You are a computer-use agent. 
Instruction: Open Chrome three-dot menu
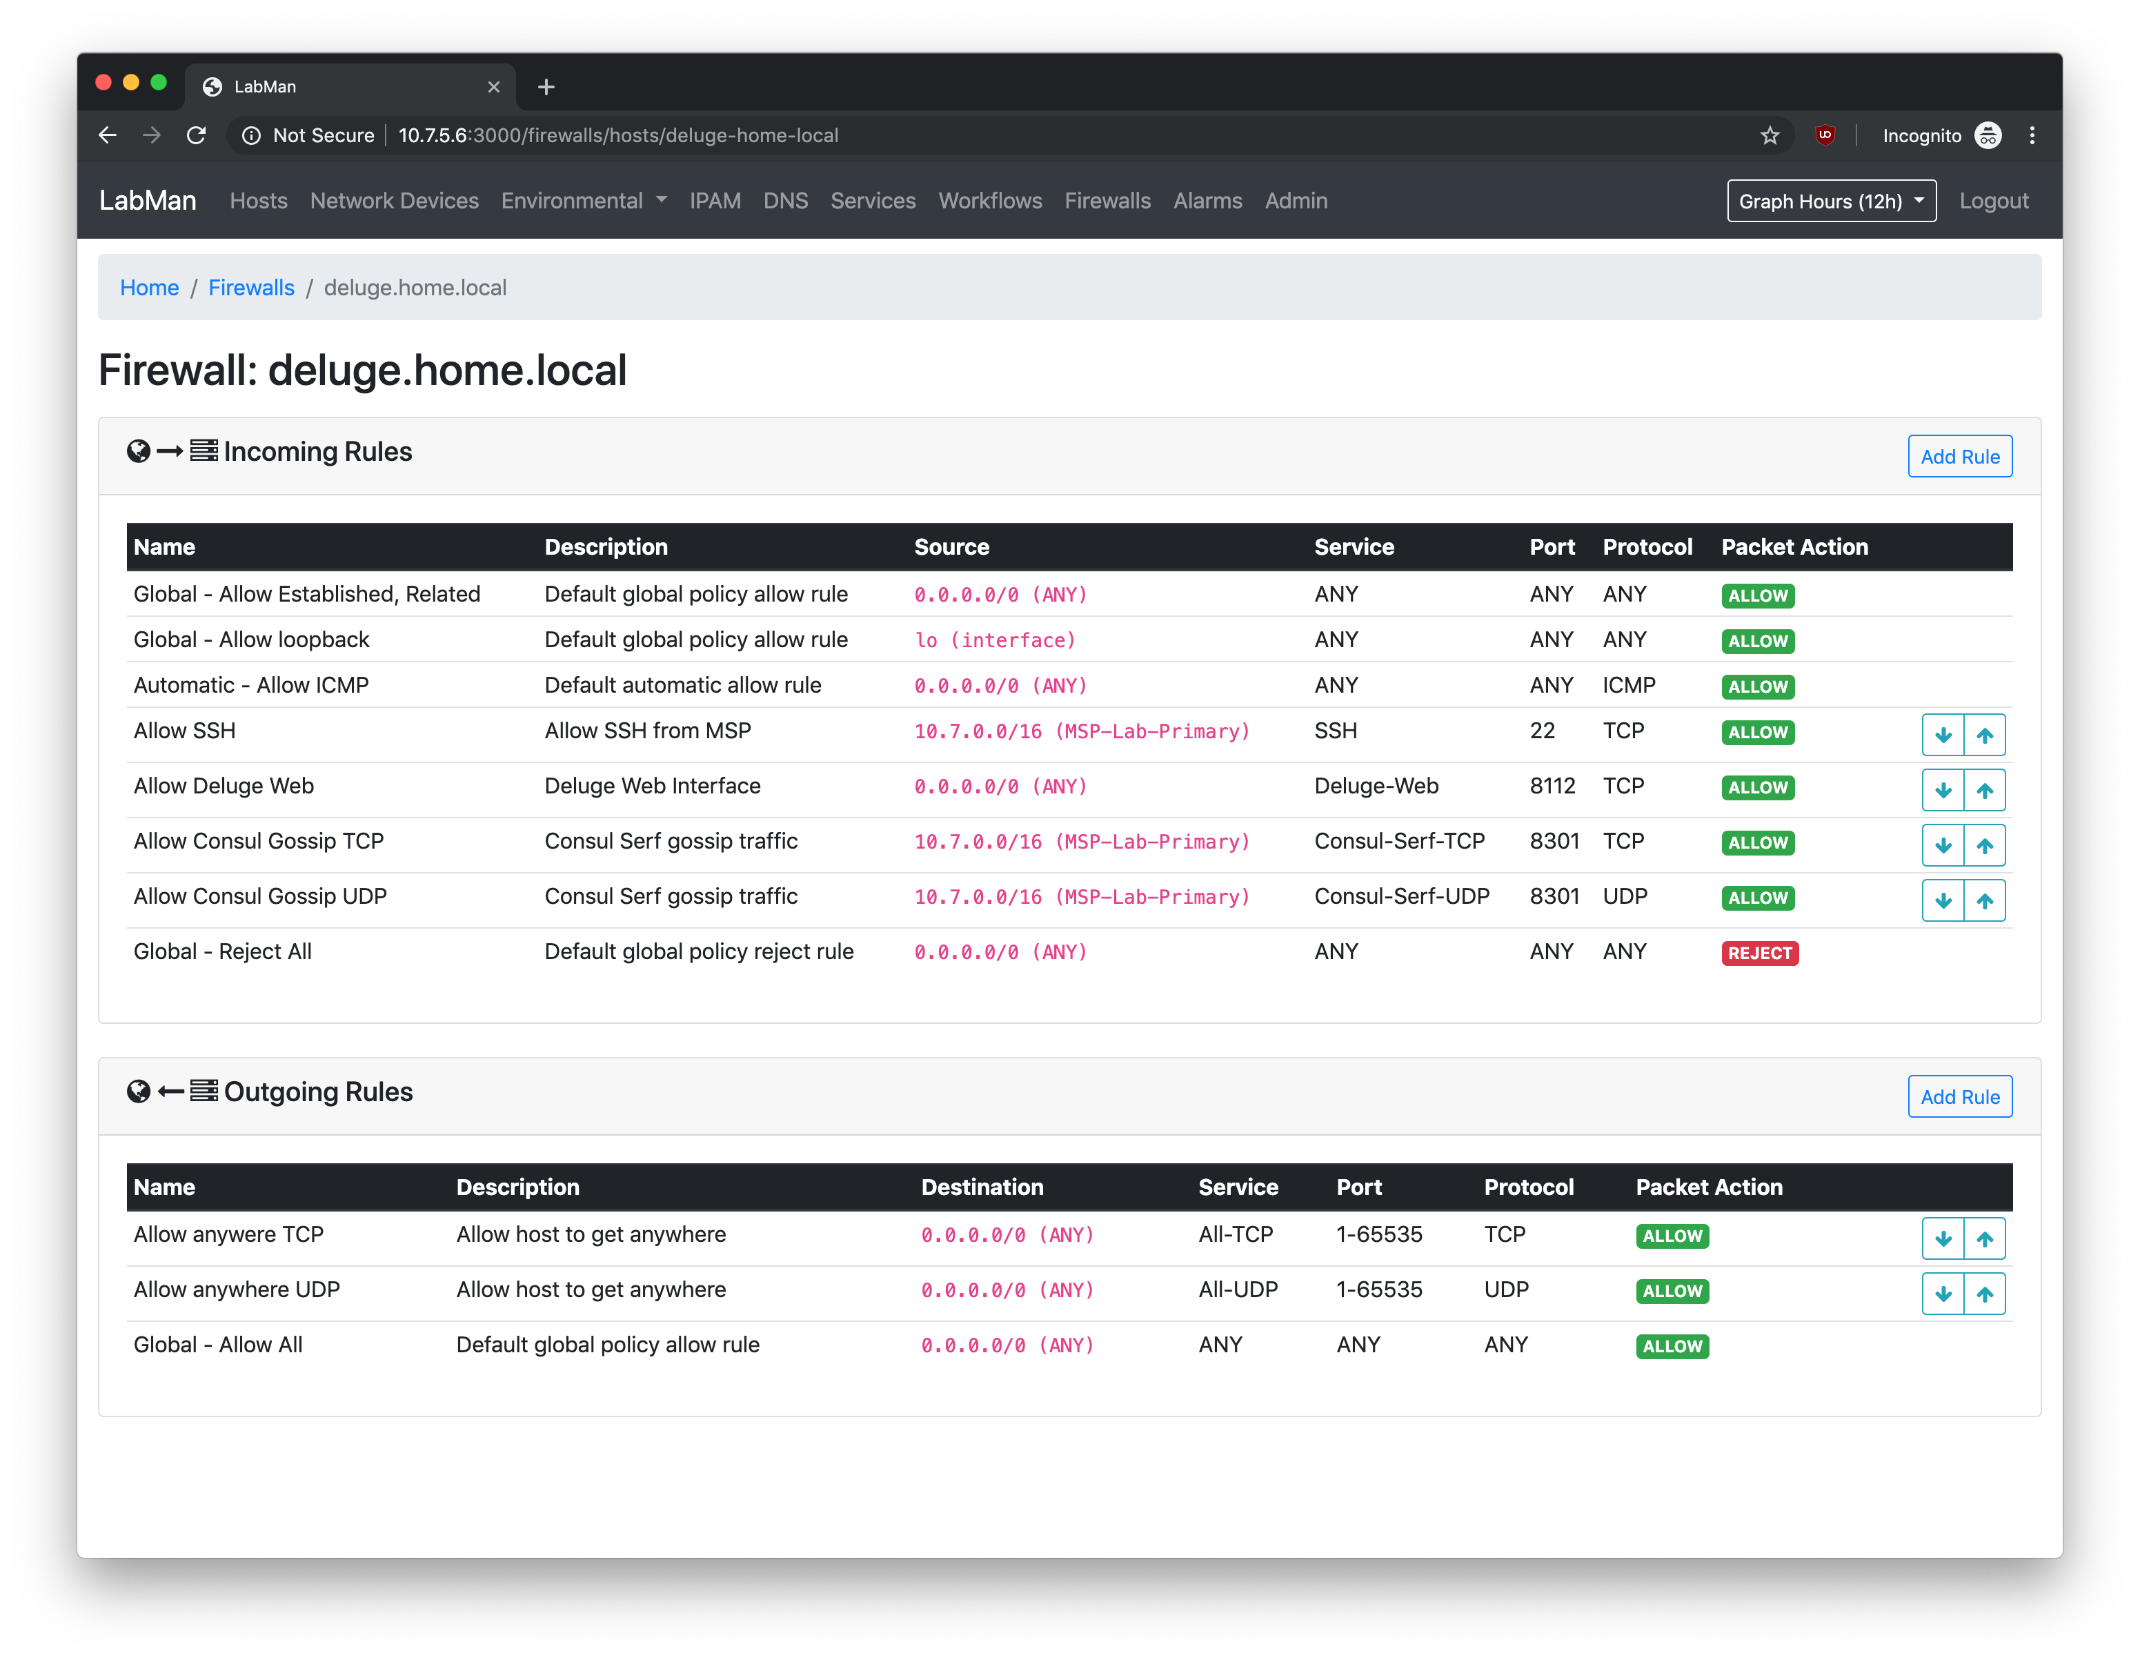tap(2031, 135)
